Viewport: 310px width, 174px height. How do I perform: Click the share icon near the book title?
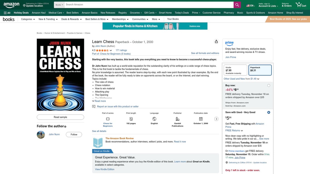click(216, 41)
